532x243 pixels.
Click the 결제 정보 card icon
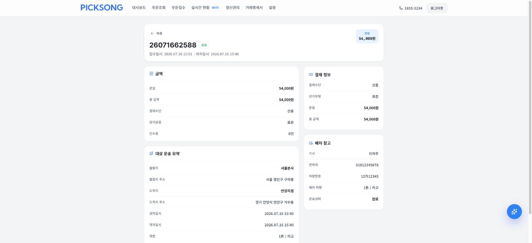pos(311,74)
